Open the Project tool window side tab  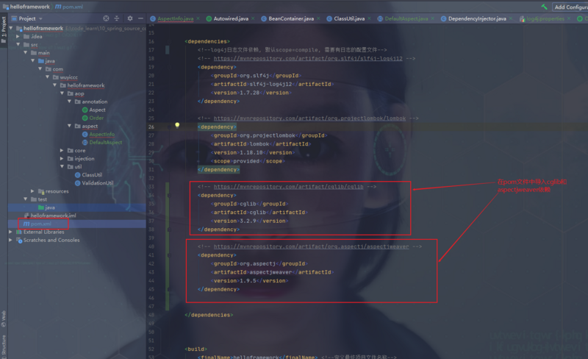[x=4, y=31]
